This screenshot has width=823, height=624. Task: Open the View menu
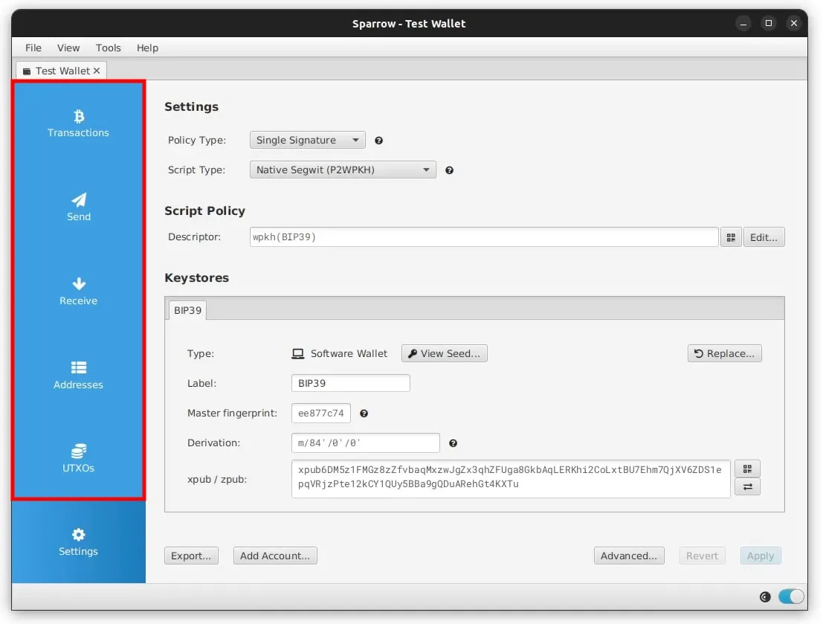coord(68,48)
